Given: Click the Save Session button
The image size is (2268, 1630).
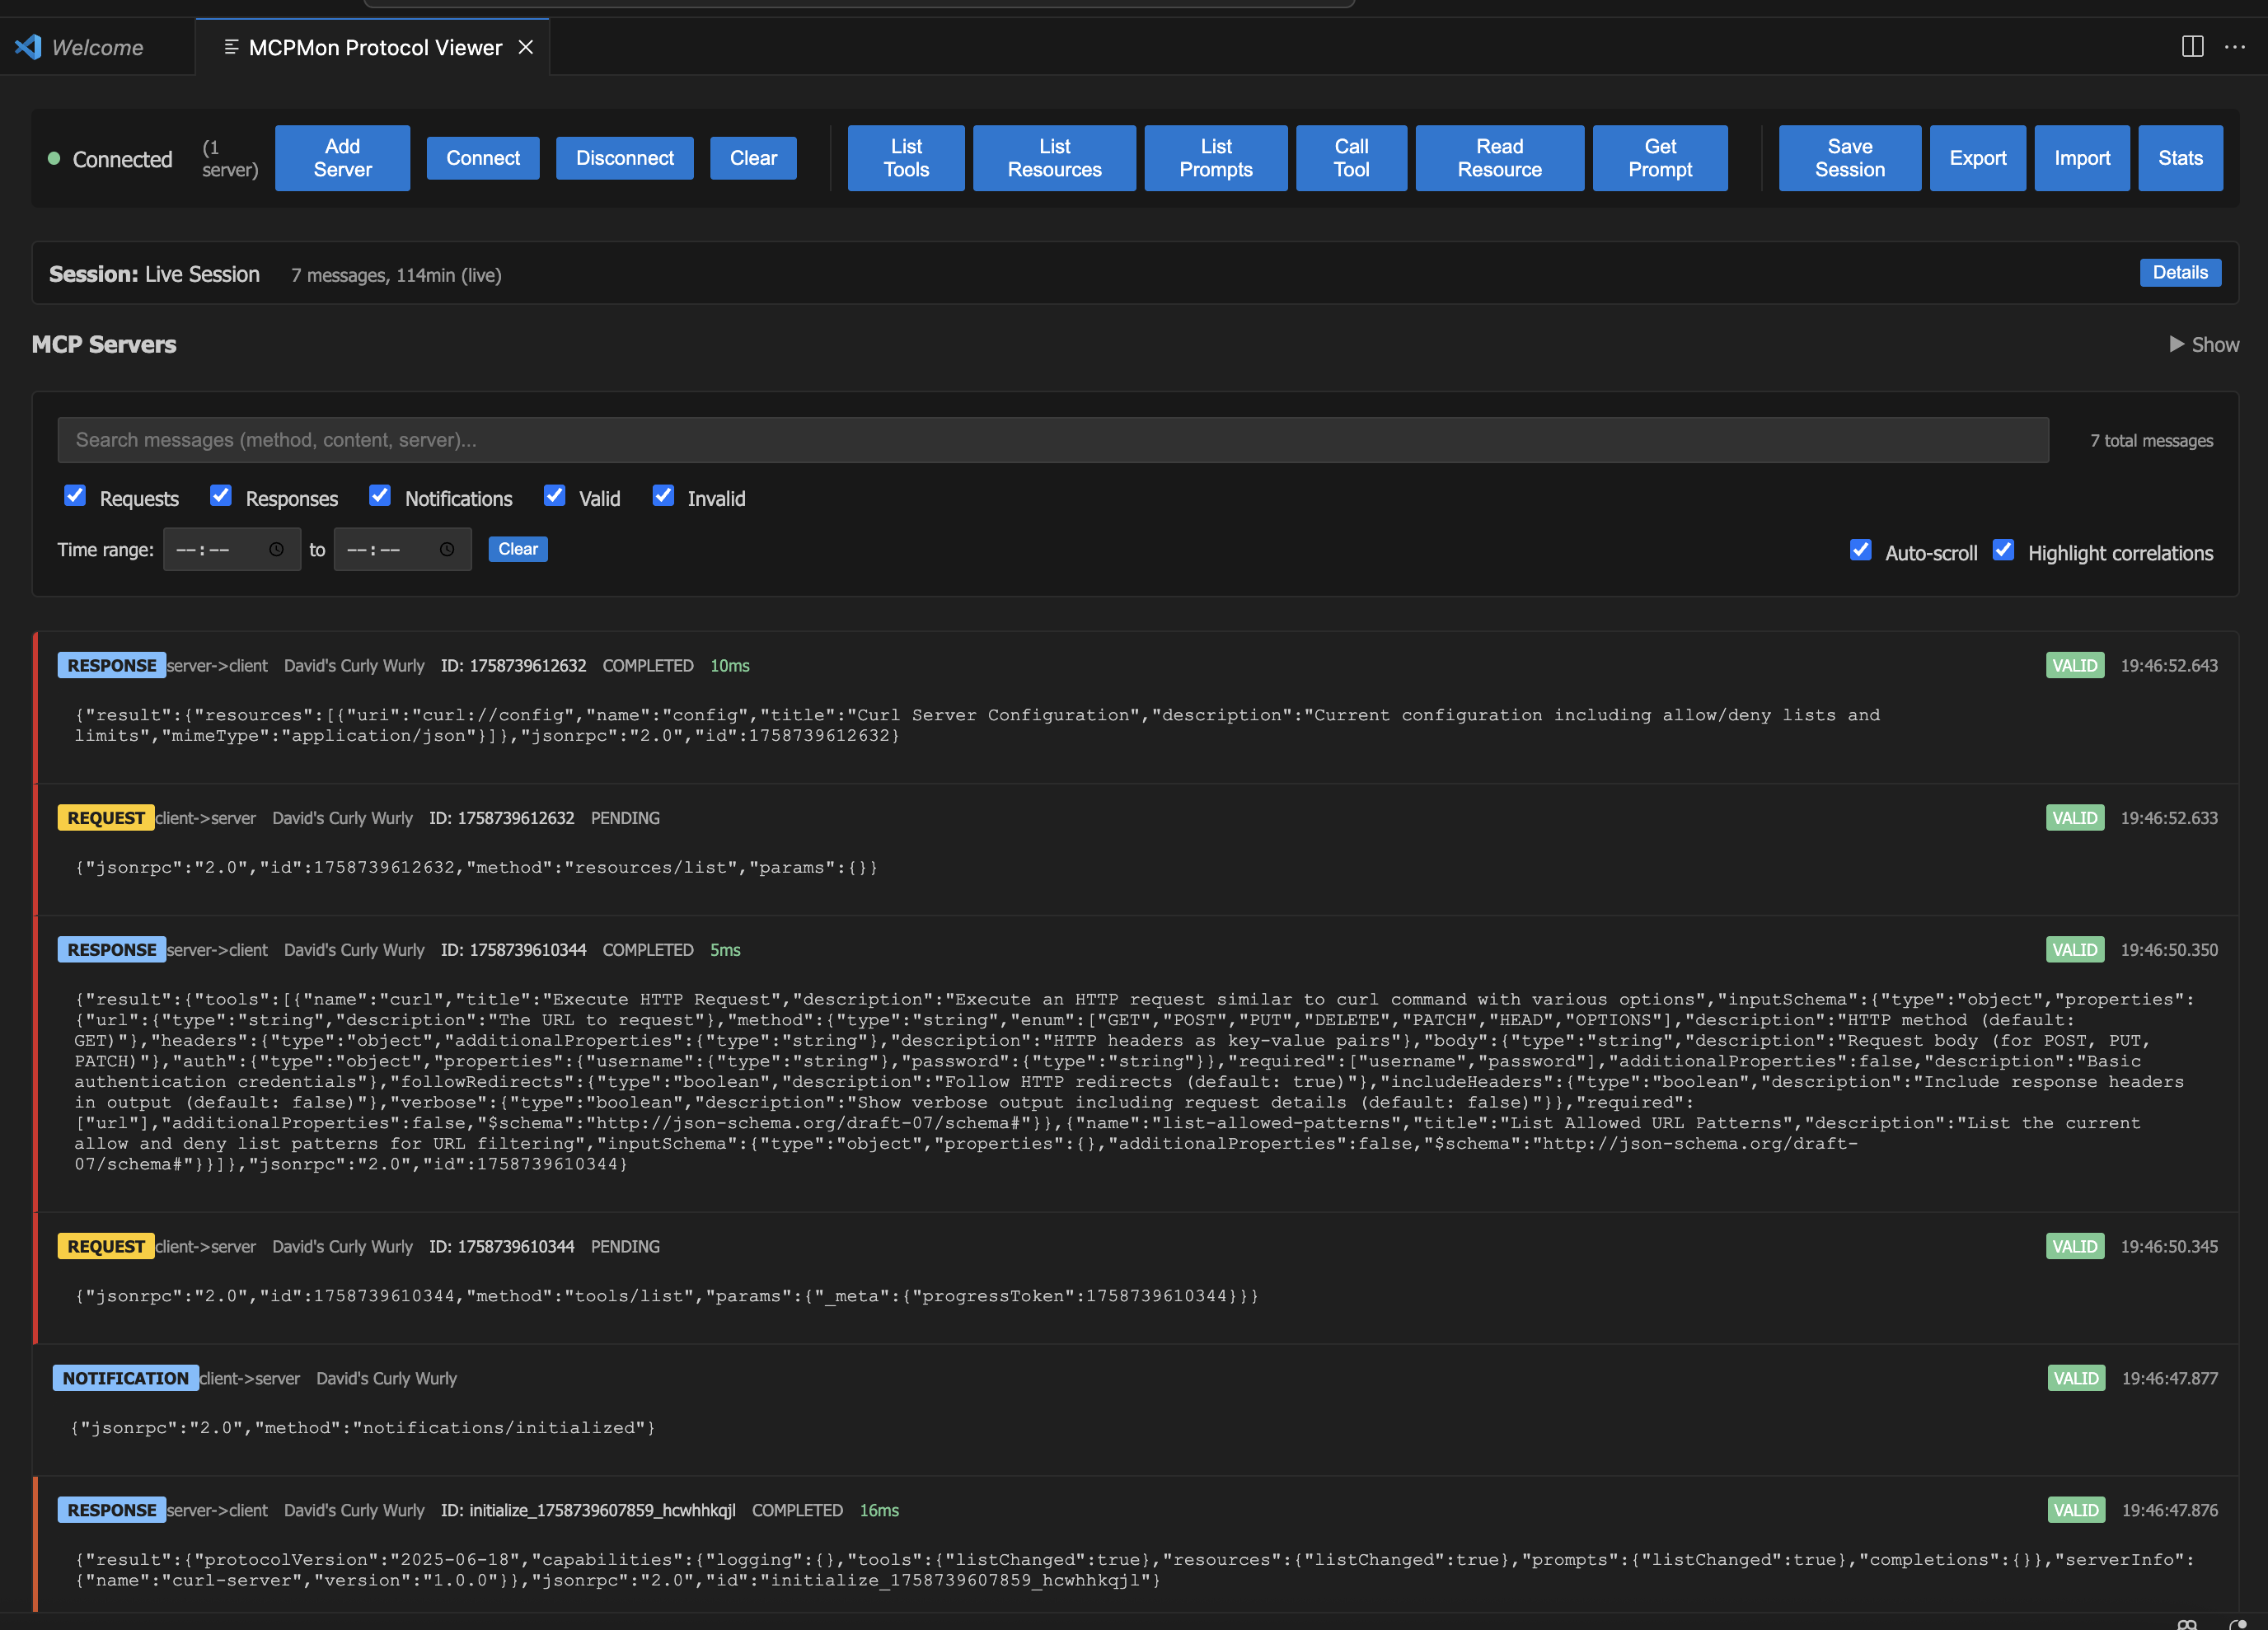Looking at the screenshot, I should [1849, 158].
